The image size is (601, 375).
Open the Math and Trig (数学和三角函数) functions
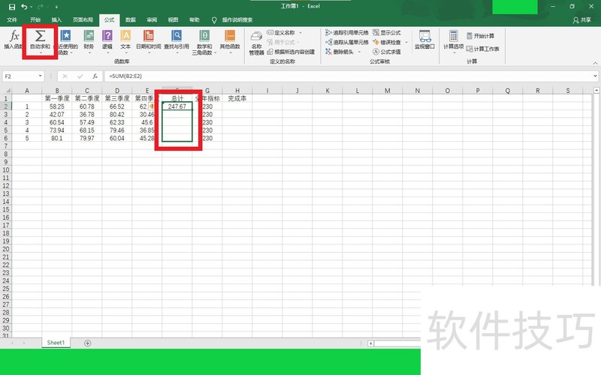[x=204, y=42]
